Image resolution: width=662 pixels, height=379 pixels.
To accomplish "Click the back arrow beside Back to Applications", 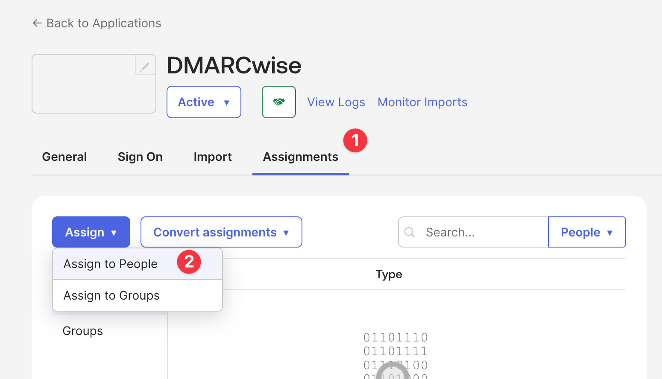I will click(x=37, y=23).
